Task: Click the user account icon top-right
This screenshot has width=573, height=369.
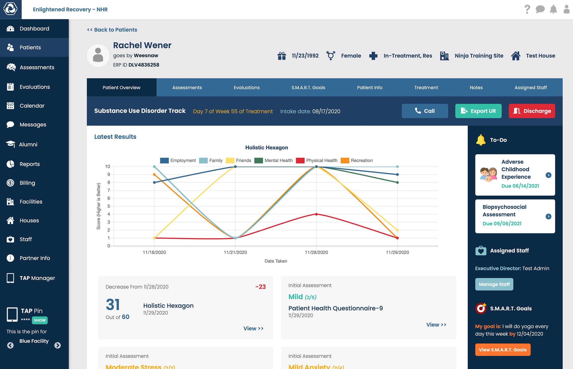Action: coord(566,9)
